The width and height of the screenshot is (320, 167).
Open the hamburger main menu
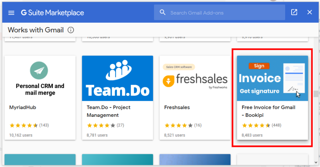(11, 13)
